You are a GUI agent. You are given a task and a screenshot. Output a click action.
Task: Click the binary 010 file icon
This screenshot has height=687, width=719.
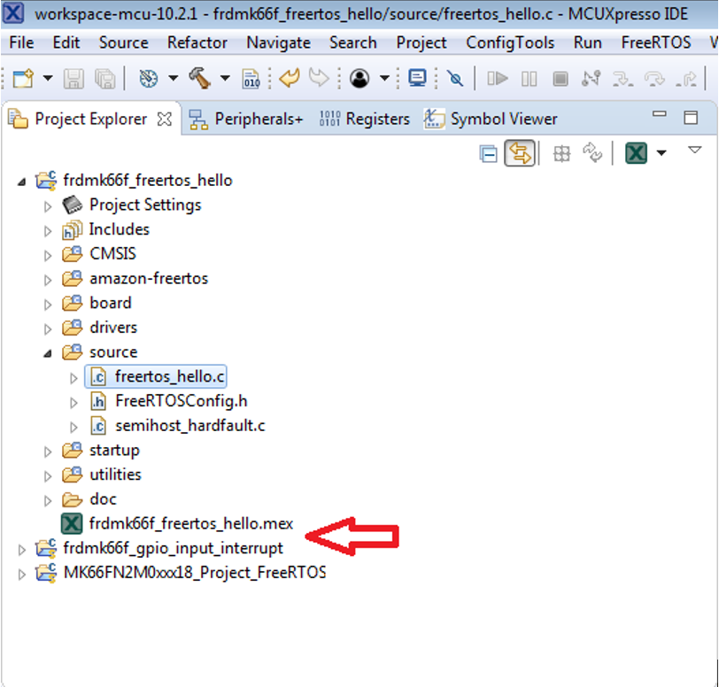coord(251,79)
